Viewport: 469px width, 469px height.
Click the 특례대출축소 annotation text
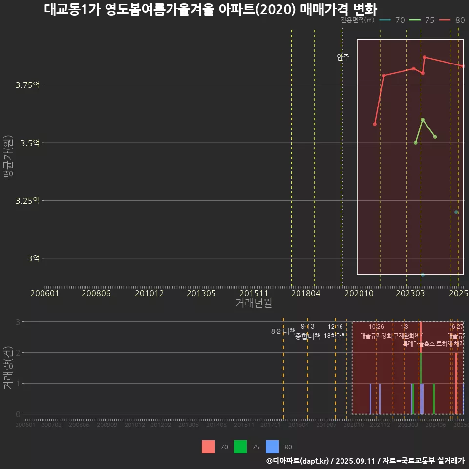pos(419,344)
